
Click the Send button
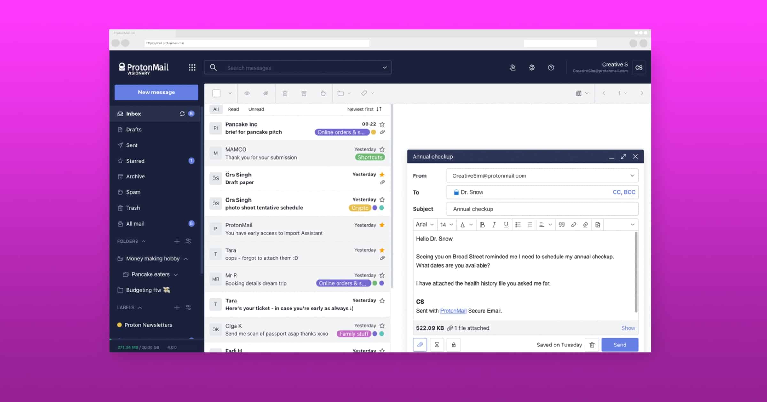619,345
